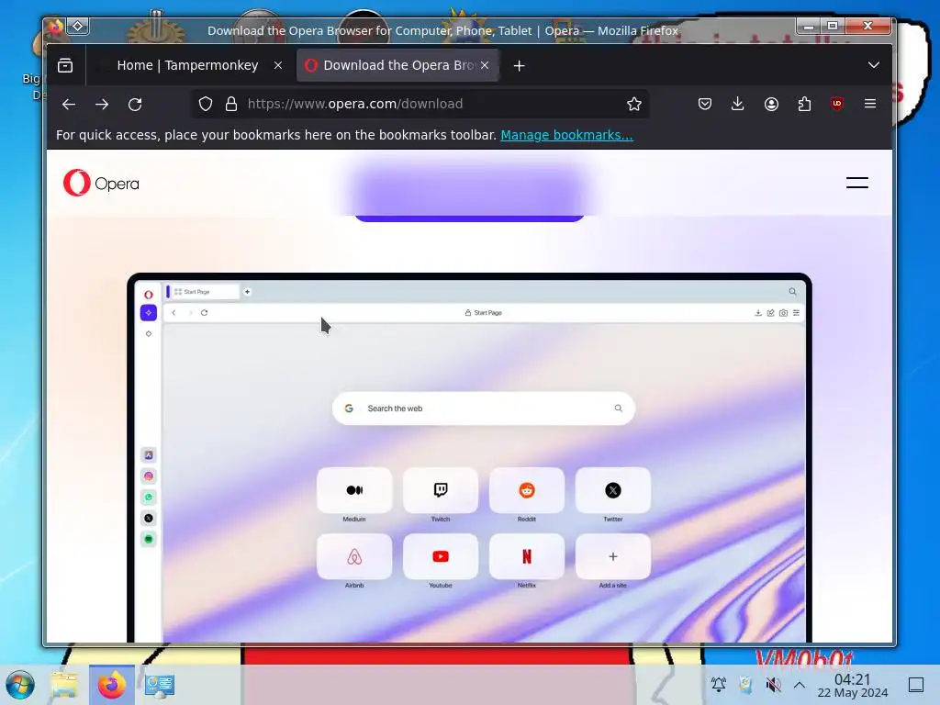The width and height of the screenshot is (940, 705).
Task: Click the Manage bookmarks... link
Action: 566,135
